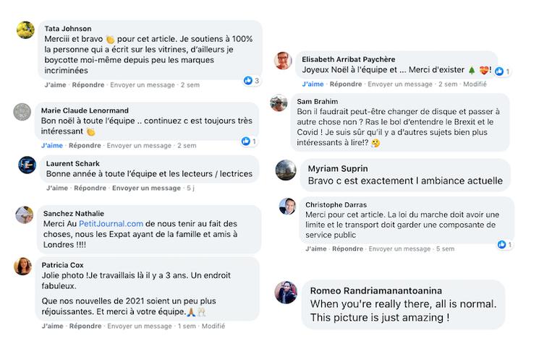The width and height of the screenshot is (539, 351).
Task: Open Marie Claude Lenormand's profile picture
Action: [22, 111]
